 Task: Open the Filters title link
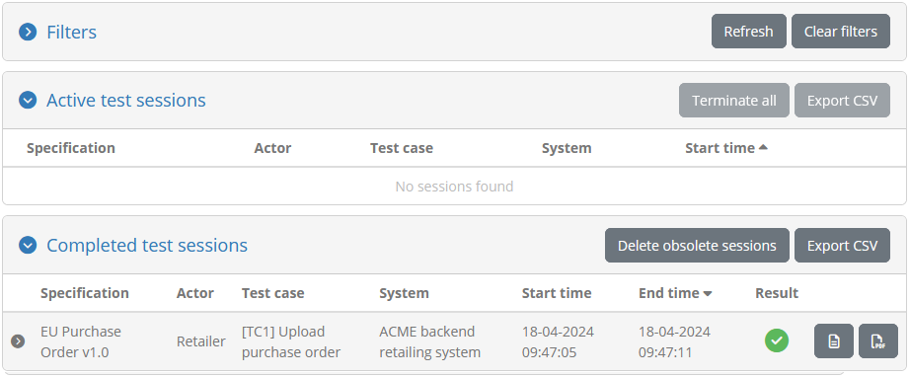pos(71,32)
